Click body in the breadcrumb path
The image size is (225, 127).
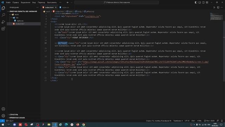[x=79, y=11]
